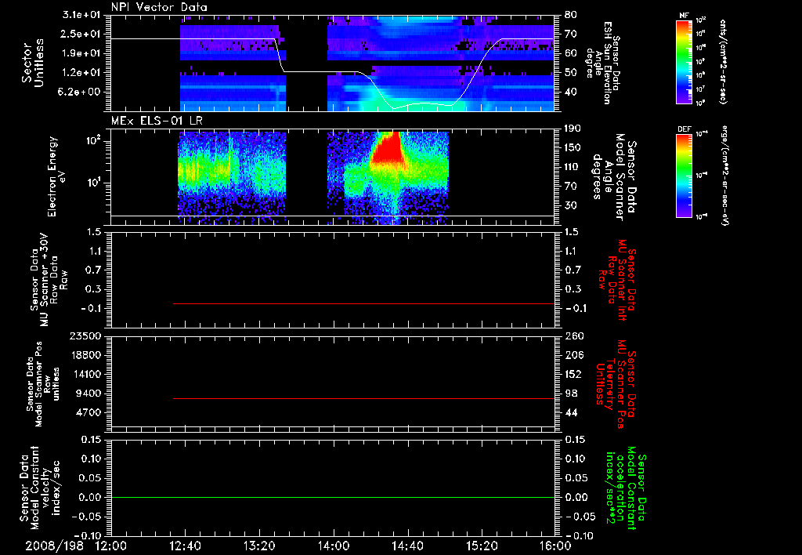This screenshot has width=802, height=555.
Task: Select the red 'MU Scanner Inh' label
Action: [x=616, y=280]
